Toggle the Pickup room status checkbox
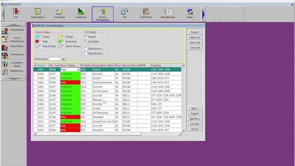The width and height of the screenshot is (295, 166). (x=63, y=36)
